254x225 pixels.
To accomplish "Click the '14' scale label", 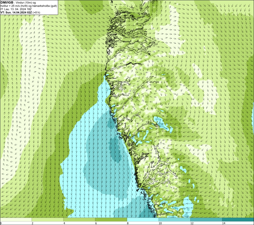I will [224, 223].
